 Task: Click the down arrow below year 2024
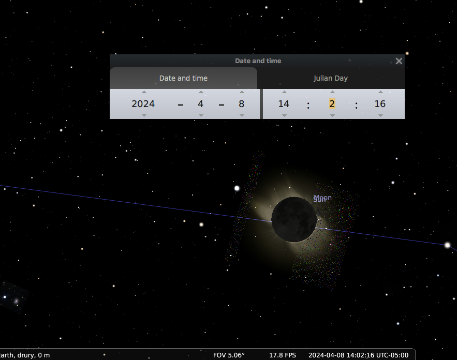click(x=144, y=115)
